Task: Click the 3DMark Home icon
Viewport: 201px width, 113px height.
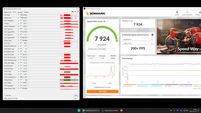Action: (x=177, y=12)
